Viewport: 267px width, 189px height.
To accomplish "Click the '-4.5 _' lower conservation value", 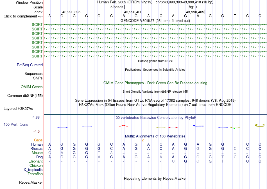I will click(38, 132).
